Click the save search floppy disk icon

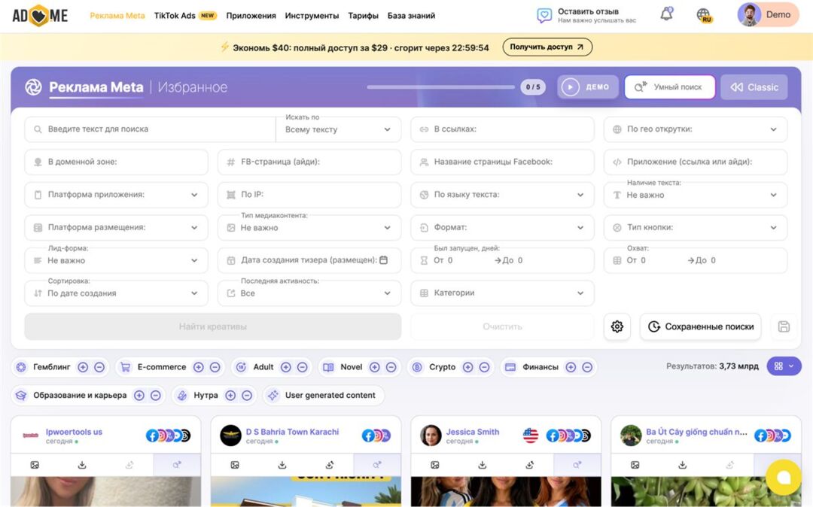click(x=784, y=326)
